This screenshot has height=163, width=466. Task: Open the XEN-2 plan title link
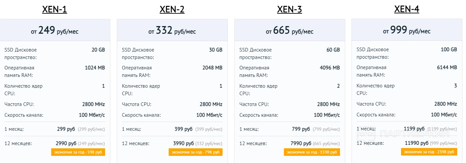point(172,9)
